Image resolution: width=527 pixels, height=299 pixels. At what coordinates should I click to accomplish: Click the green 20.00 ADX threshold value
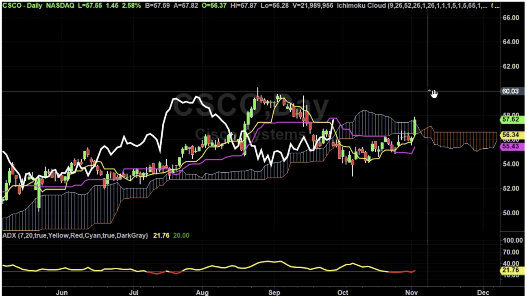pos(181,235)
